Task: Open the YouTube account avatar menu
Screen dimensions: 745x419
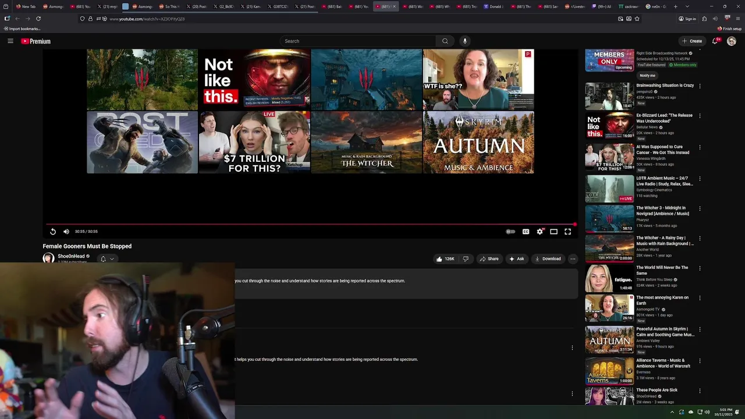Action: [732, 41]
